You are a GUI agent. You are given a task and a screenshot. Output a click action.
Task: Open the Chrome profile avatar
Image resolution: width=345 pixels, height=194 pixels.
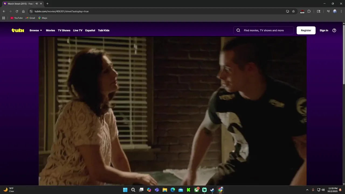[x=335, y=11]
